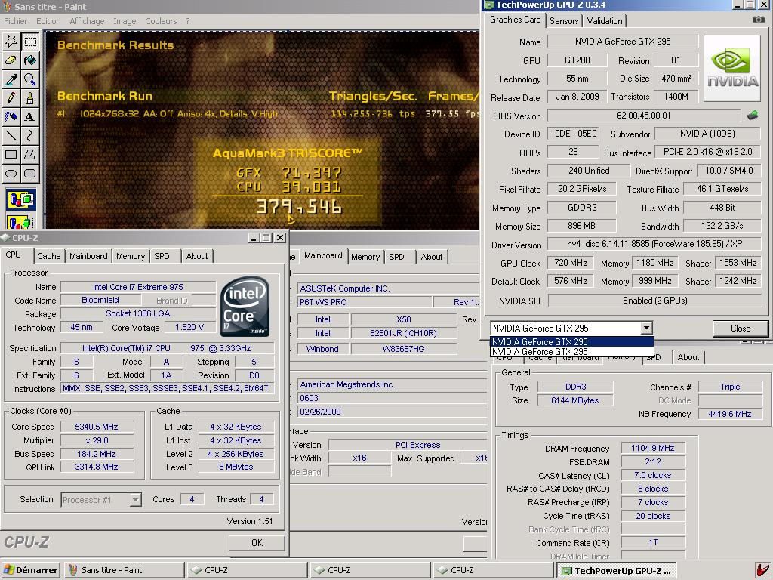Click the Démarrer start button
Screen dimensions: 773x580
(30, 570)
